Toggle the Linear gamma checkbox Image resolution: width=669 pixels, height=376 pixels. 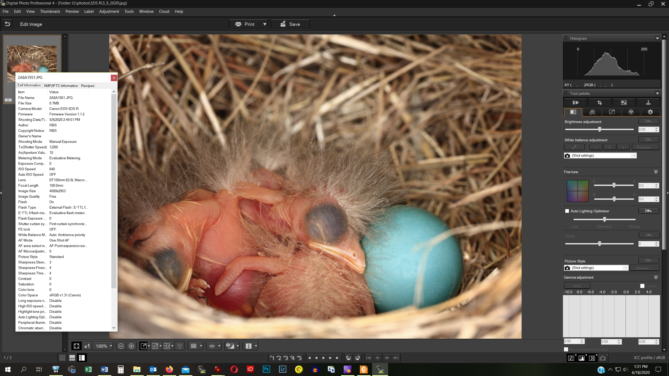coord(642,286)
